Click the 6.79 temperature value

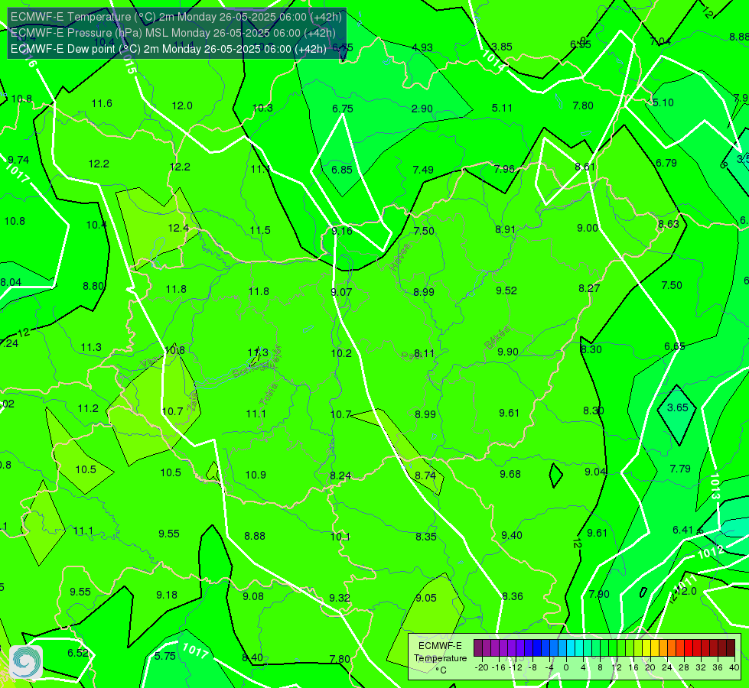[x=666, y=164]
